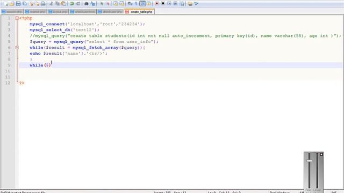Cut selection with scissors icon

tap(51, 4)
